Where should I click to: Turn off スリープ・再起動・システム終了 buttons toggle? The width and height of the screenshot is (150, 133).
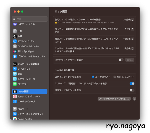point(132,84)
